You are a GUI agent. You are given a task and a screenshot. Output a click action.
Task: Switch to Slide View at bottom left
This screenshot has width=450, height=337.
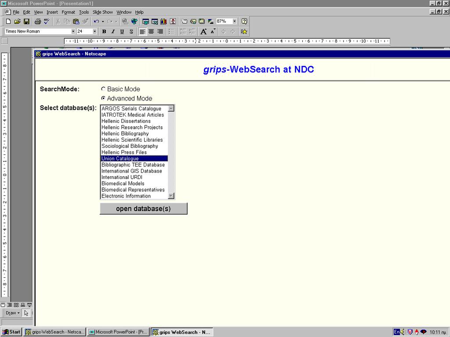(3, 305)
